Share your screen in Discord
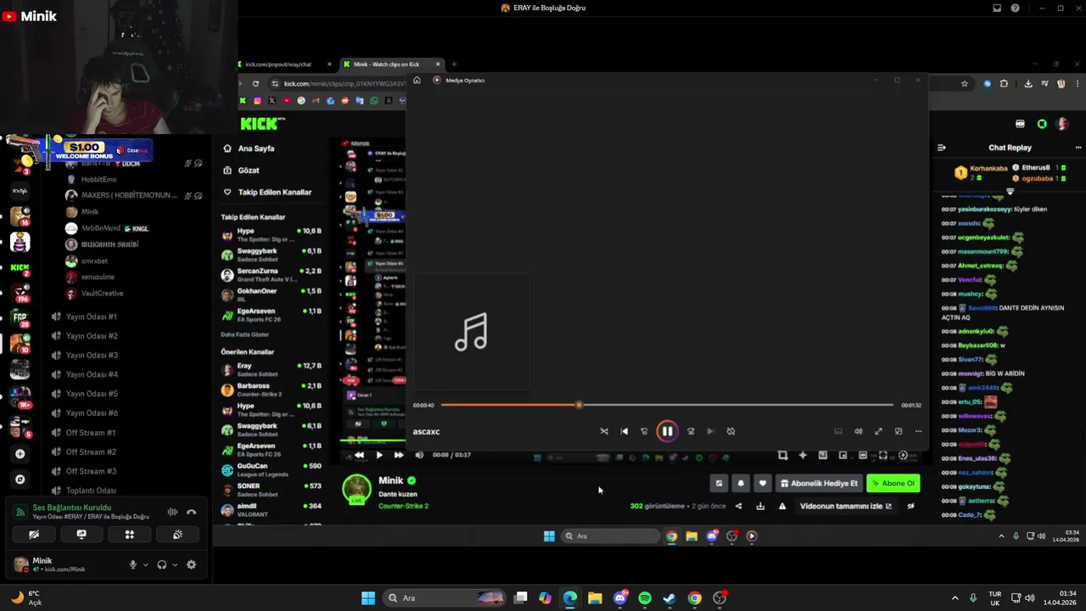This screenshot has width=1086, height=611. click(x=81, y=535)
